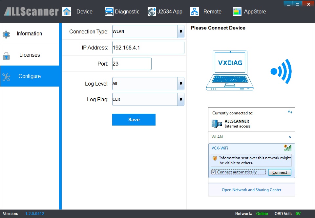Select Information in the sidebar
Viewport: 315px width, 218px height.
[30, 33]
